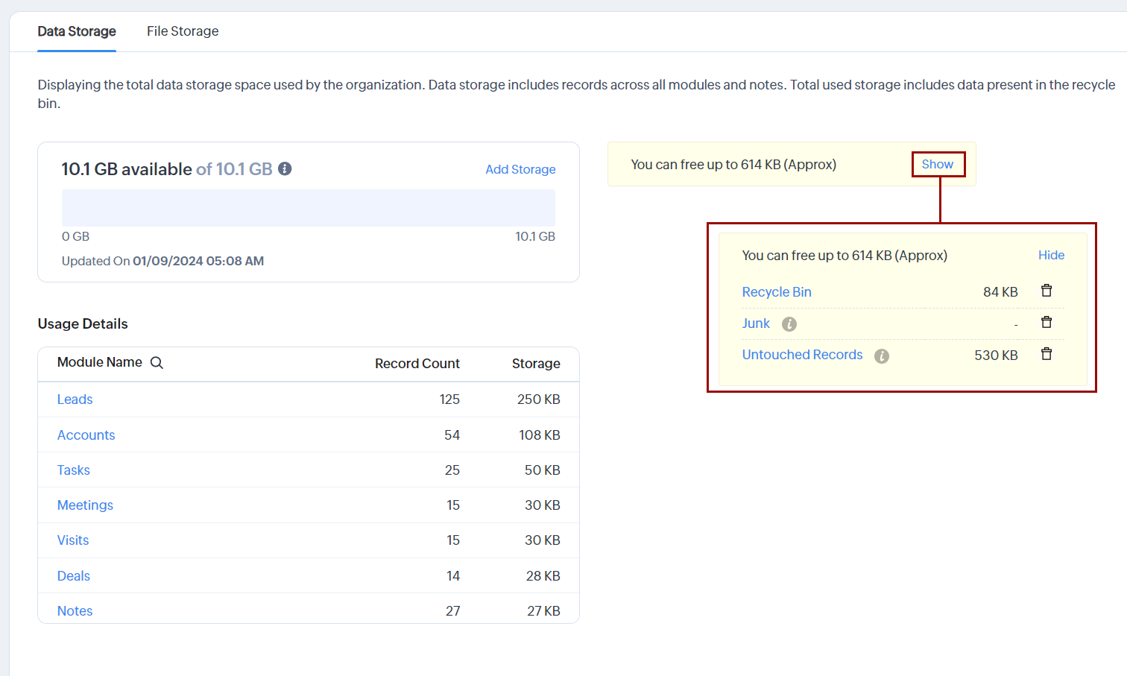Open the Accounts module link

click(86, 435)
